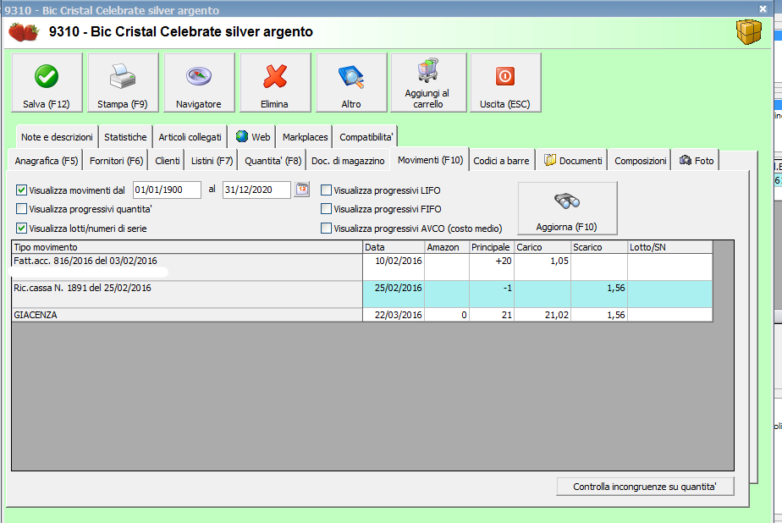Switch to the Clienti tab
The width and height of the screenshot is (782, 523).
pyautogui.click(x=167, y=161)
